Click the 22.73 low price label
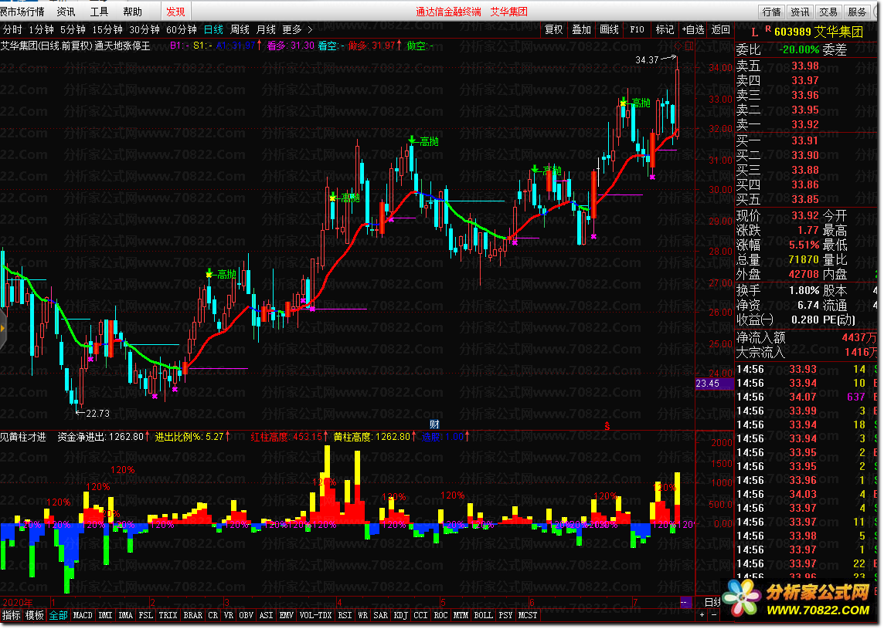 [x=97, y=414]
